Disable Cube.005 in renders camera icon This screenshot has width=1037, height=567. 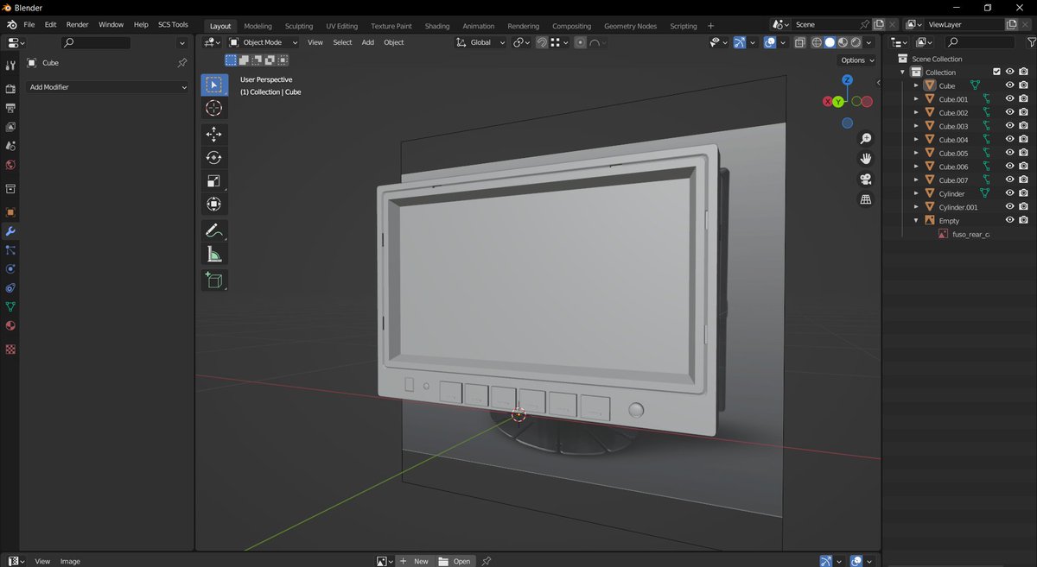(x=1023, y=153)
